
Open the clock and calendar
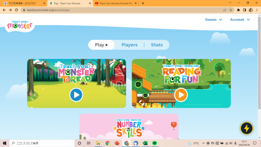point(244,143)
